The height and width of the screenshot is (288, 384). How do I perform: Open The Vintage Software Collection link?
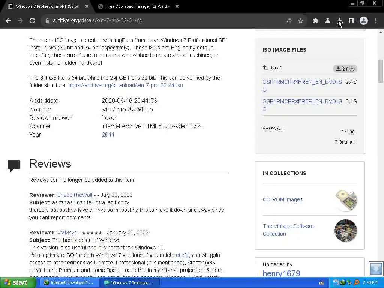[288, 230]
